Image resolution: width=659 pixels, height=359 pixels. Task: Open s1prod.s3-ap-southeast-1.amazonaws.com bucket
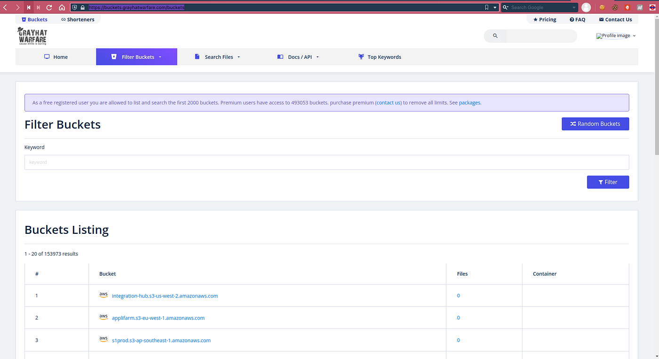(161, 340)
